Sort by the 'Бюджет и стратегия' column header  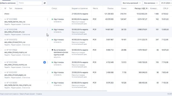click(x=80, y=9)
